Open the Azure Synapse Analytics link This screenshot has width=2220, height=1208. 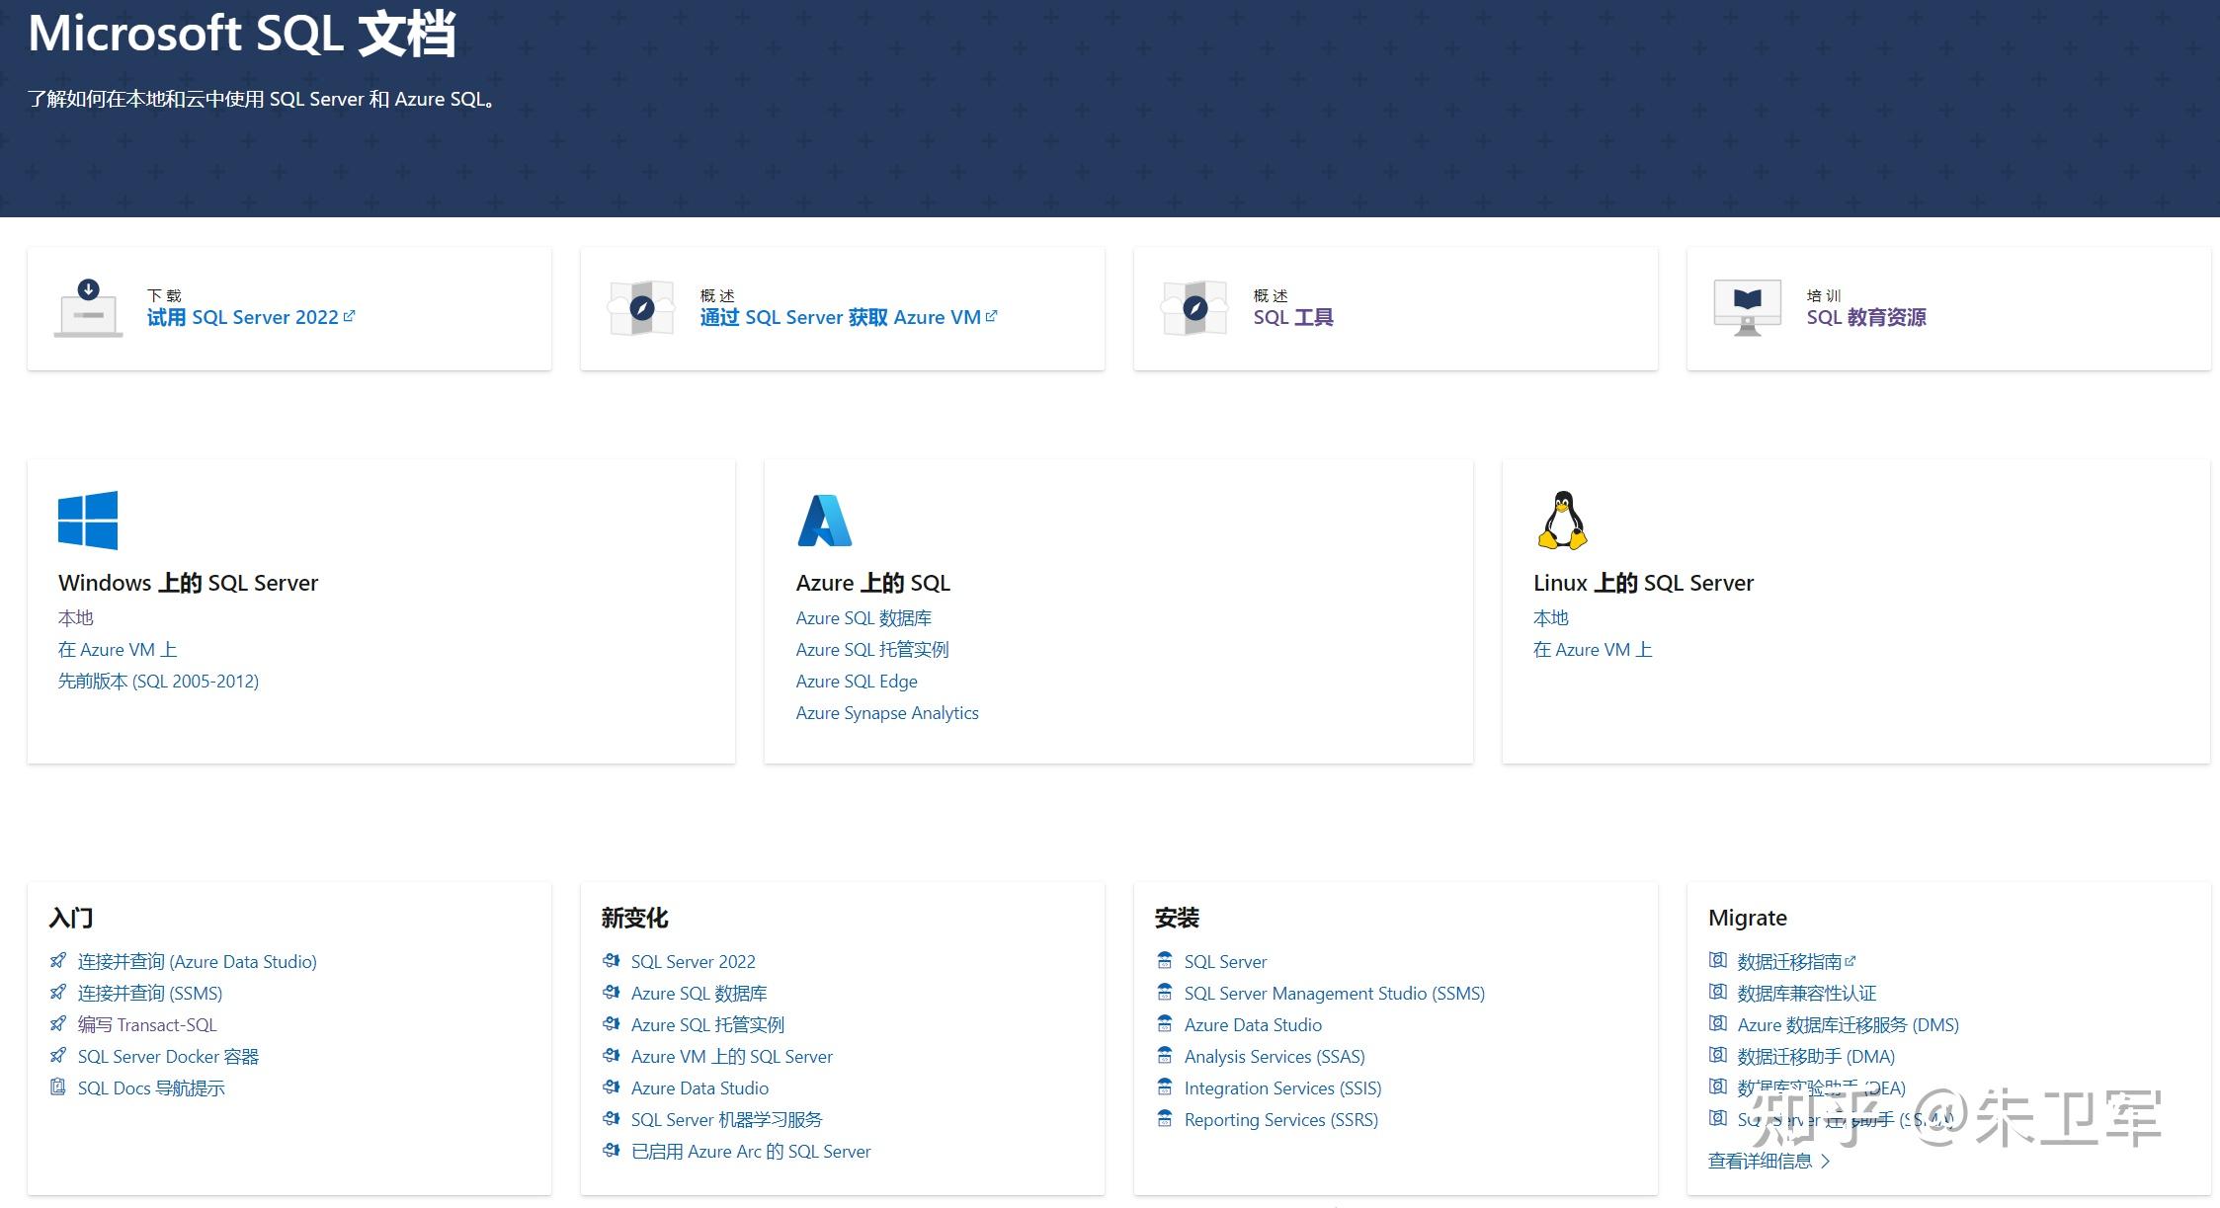click(x=887, y=713)
